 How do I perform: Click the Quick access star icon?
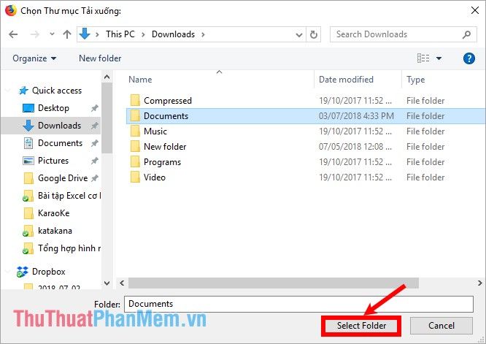click(23, 91)
